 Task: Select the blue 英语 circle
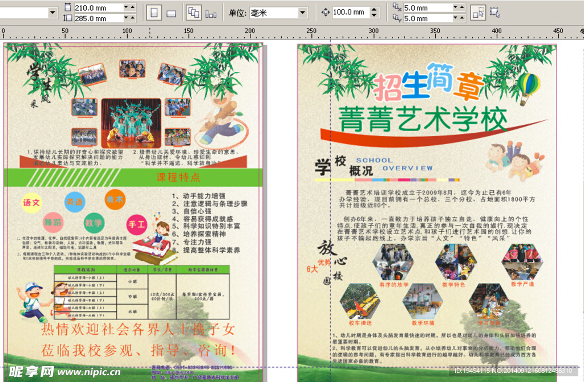point(75,202)
